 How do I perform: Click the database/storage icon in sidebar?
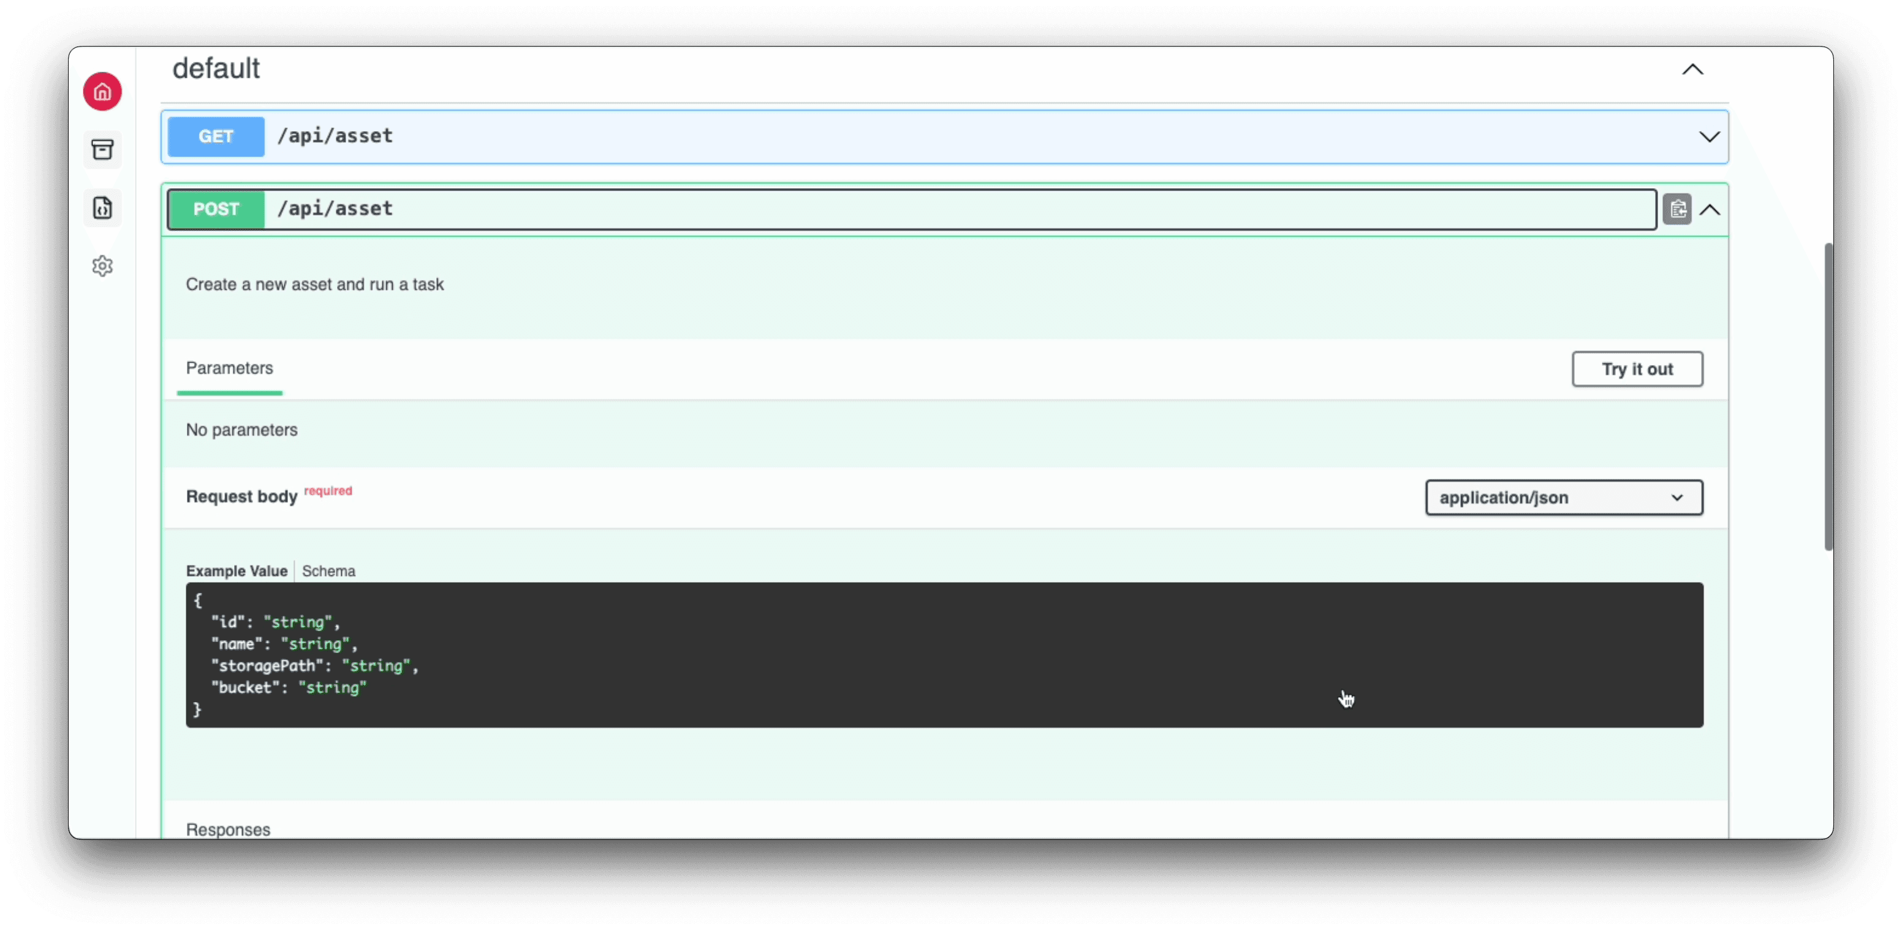(x=102, y=149)
